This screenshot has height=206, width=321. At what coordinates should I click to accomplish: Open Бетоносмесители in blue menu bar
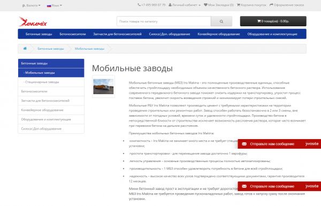tap(72, 34)
